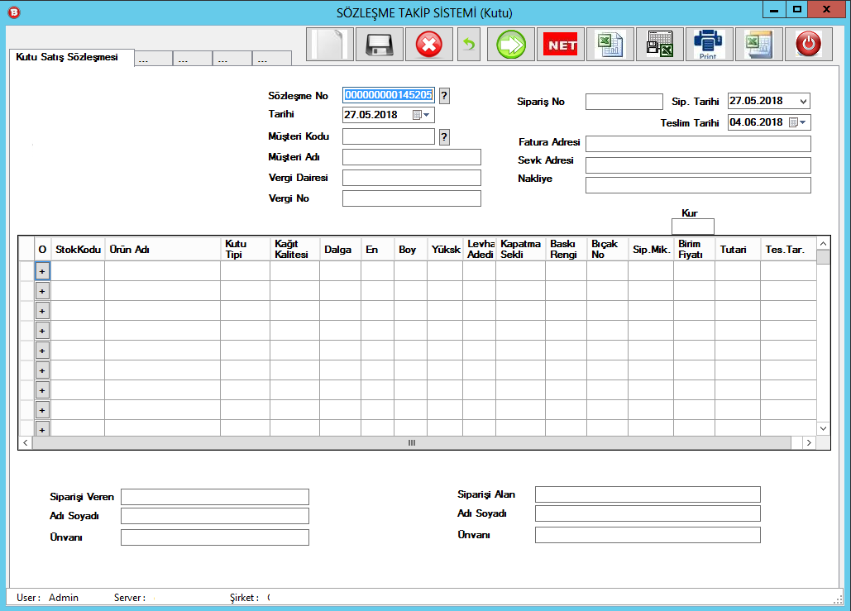Expand the first grid row's + button
This screenshot has width=851, height=611.
[x=42, y=270]
